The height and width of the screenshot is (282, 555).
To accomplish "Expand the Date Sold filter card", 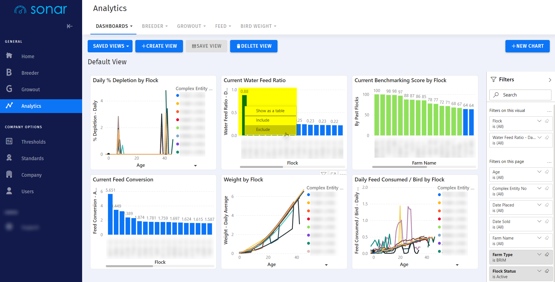I will point(539,221).
